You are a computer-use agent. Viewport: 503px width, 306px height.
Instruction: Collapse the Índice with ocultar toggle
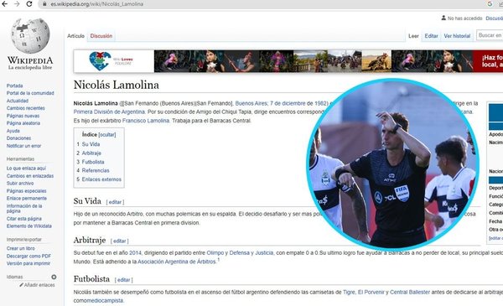(x=107, y=135)
